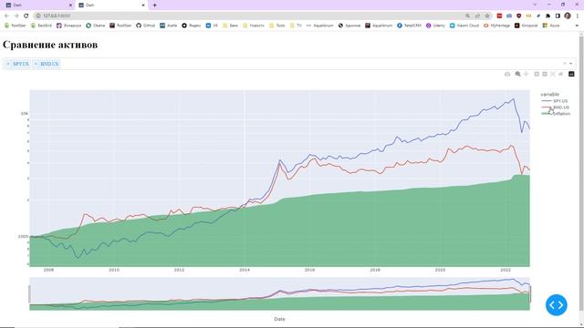Open the Яндекс bookmark
Image resolution: width=584 pixels, height=328 pixels.
191,26
